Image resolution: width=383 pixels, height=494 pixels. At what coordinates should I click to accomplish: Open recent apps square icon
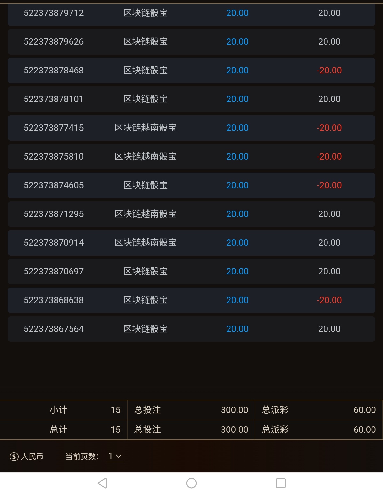281,483
